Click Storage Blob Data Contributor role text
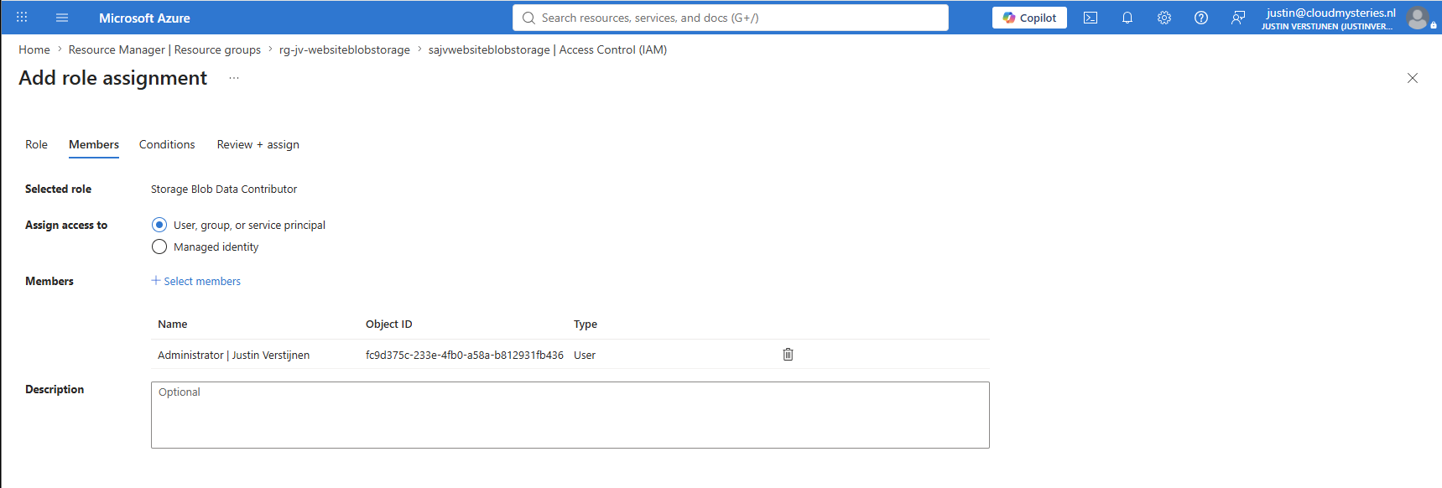Image resolution: width=1442 pixels, height=488 pixels. point(224,189)
